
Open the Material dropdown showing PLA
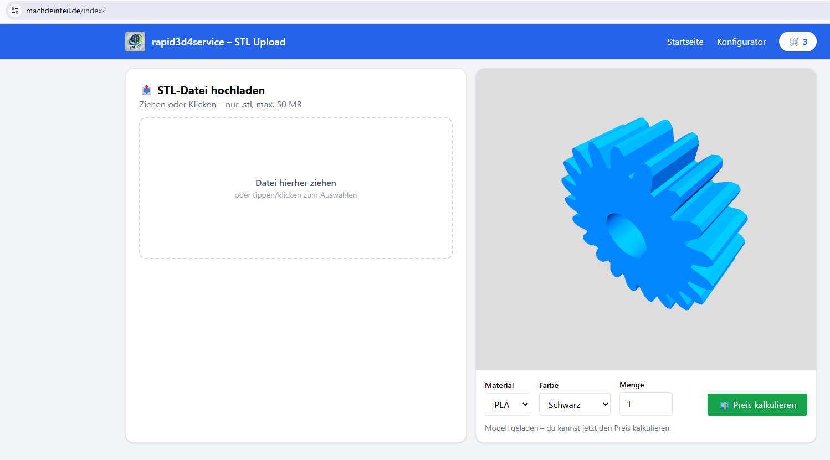point(508,405)
